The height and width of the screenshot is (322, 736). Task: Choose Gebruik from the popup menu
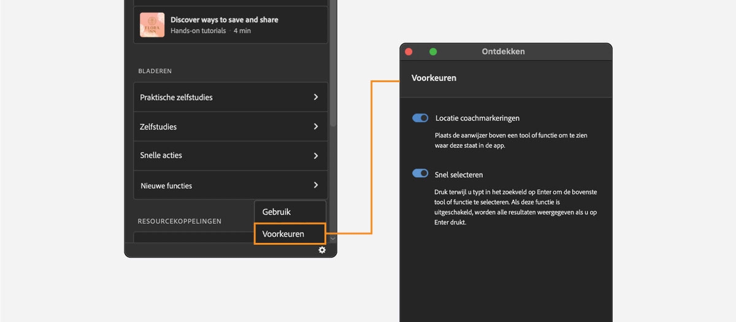pos(277,212)
